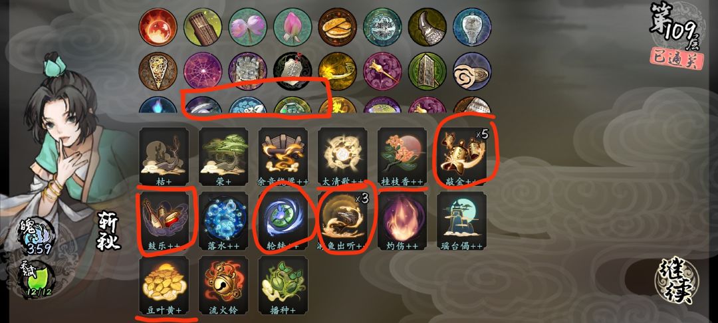This screenshot has width=718, height=323.
Task: Select the 枯+ skill card
Action: point(164,156)
